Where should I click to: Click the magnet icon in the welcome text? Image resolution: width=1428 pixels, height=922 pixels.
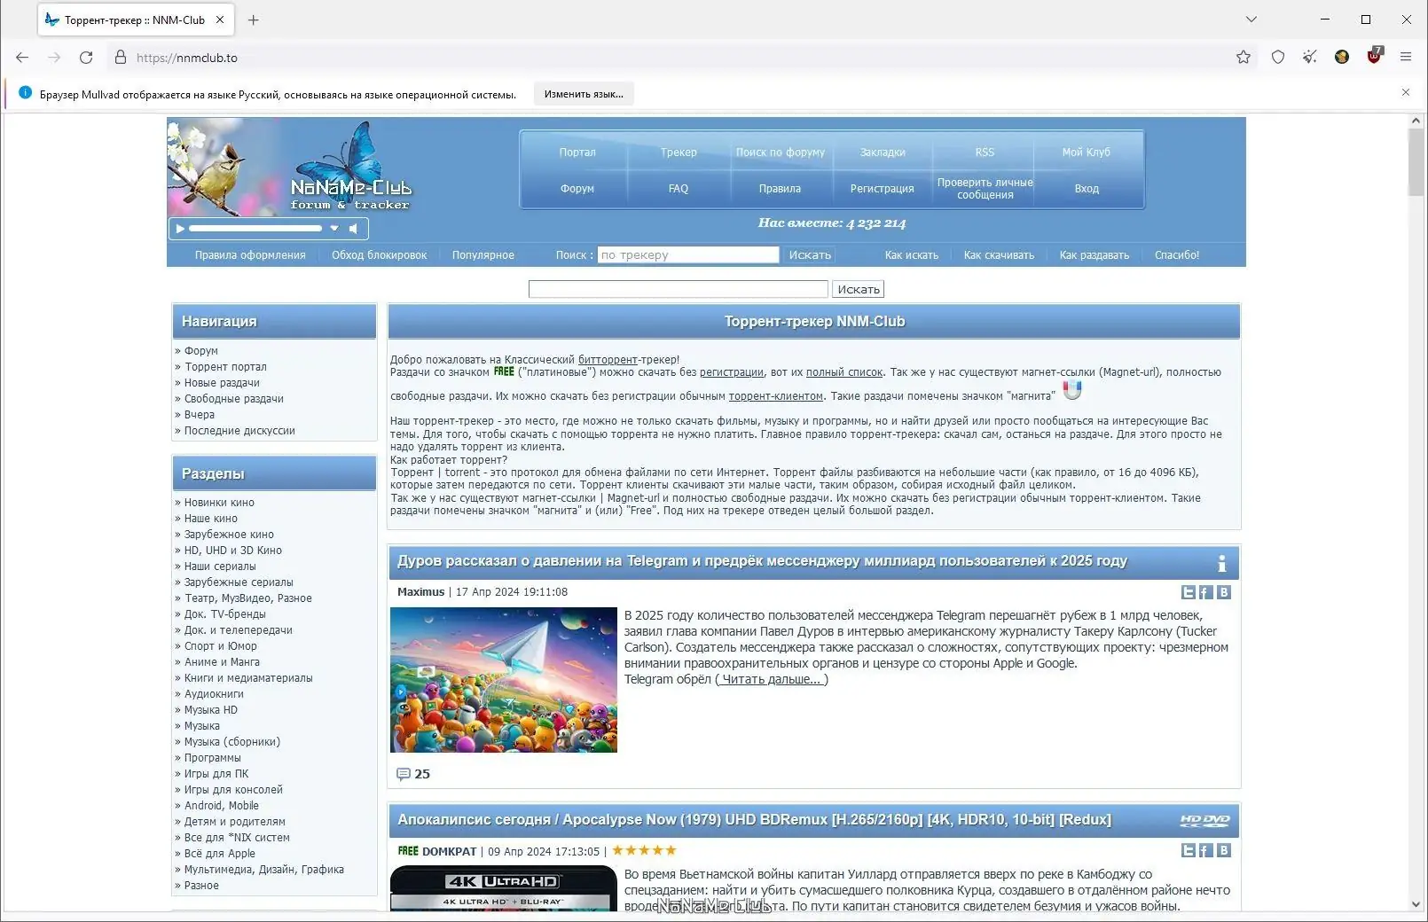pyautogui.click(x=1072, y=390)
